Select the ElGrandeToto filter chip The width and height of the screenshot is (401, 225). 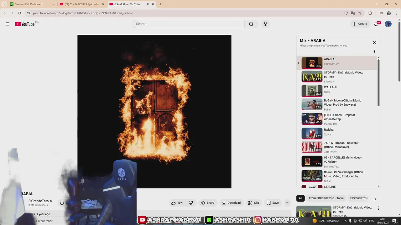click(359, 198)
